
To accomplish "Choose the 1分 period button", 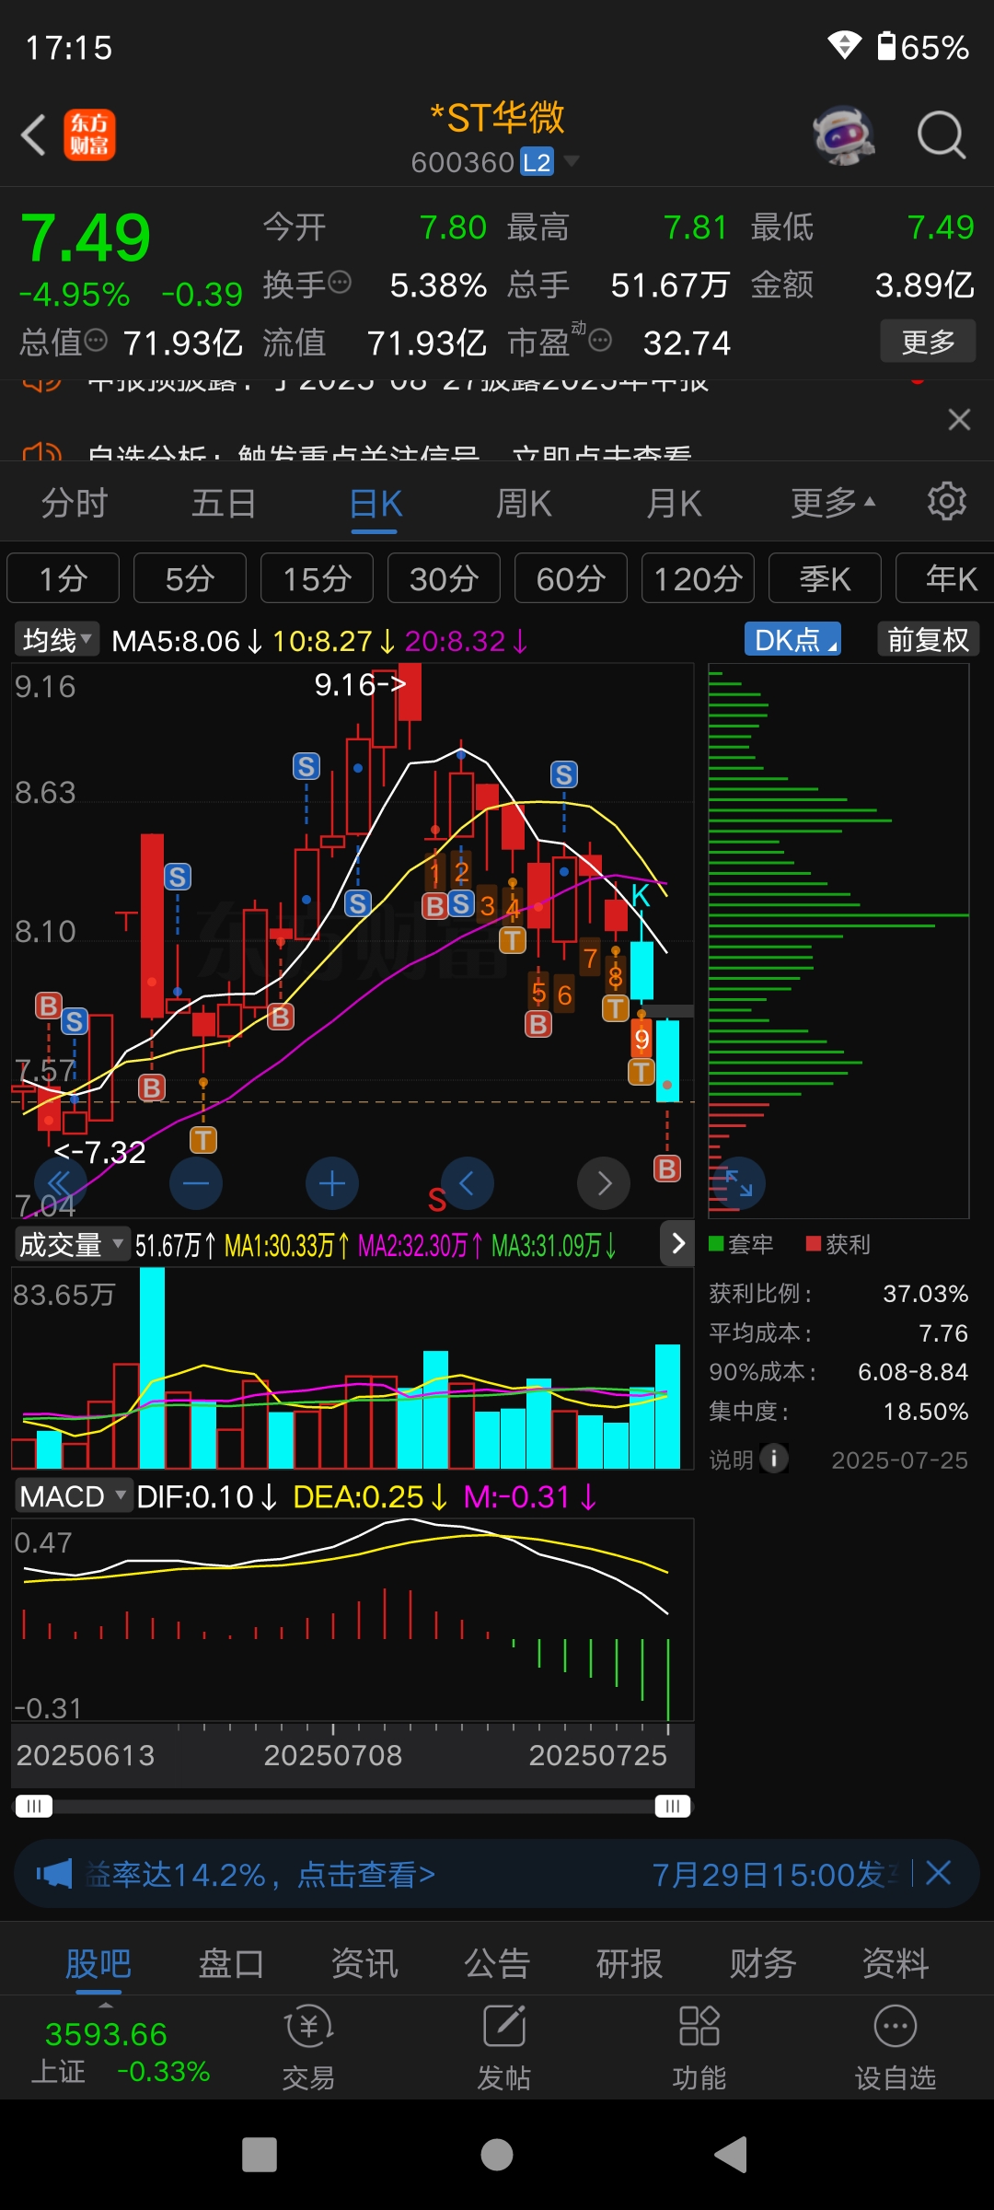I will click(x=63, y=578).
